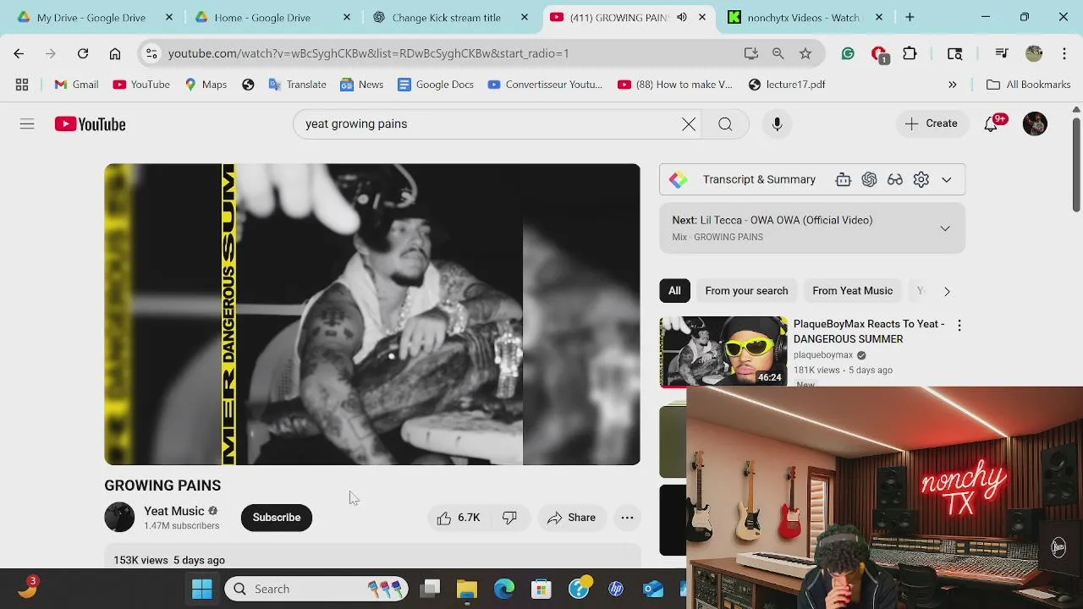Open Microsoft Edge from the taskbar
Screen dimensions: 1083x609
504,589
